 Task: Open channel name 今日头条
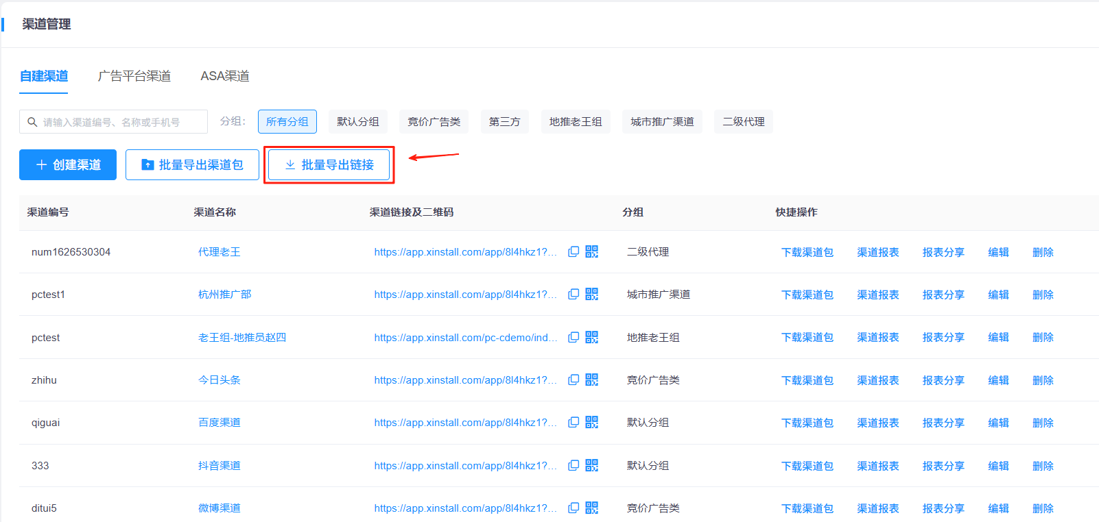point(220,380)
